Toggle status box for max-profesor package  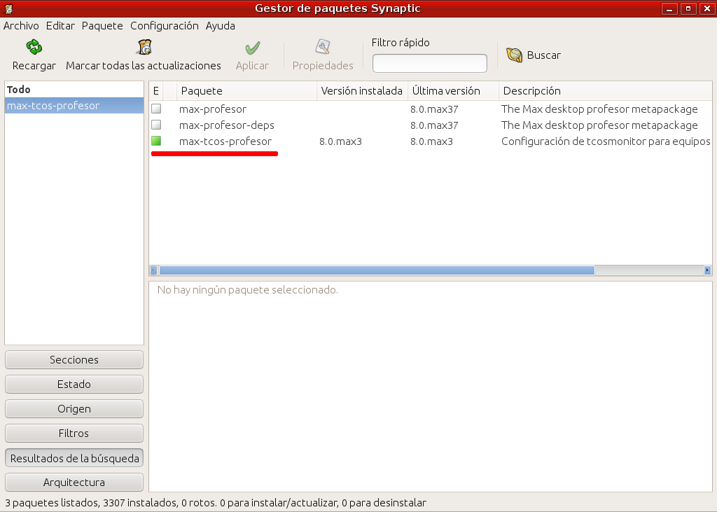[156, 109]
